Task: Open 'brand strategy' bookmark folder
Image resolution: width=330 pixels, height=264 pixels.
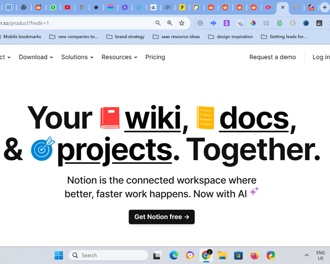Action: pos(125,37)
